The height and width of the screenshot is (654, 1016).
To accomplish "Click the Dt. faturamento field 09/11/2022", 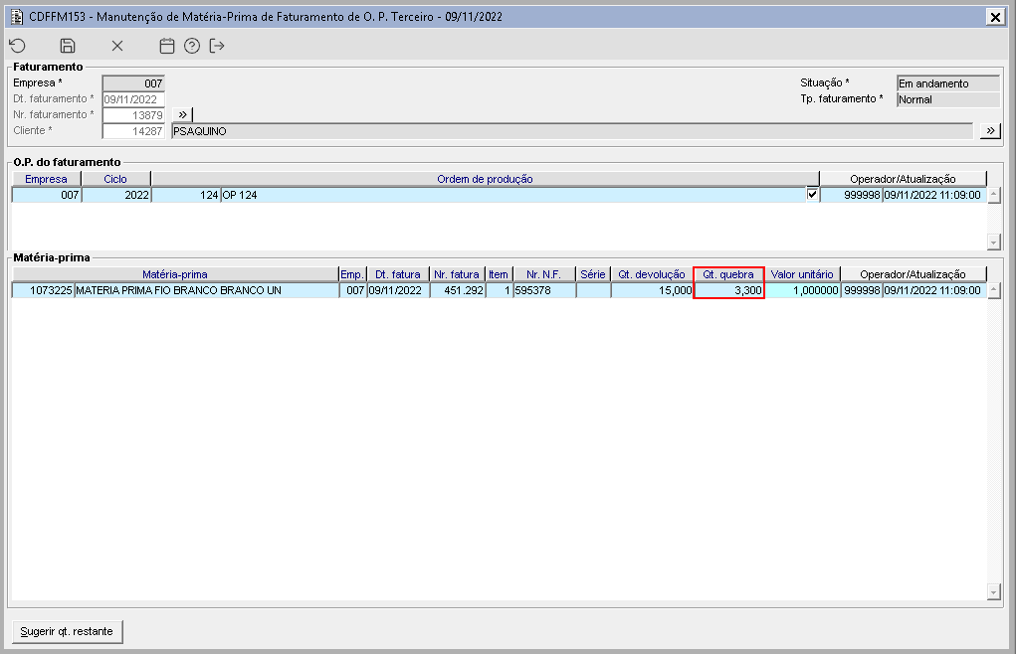I will (133, 99).
